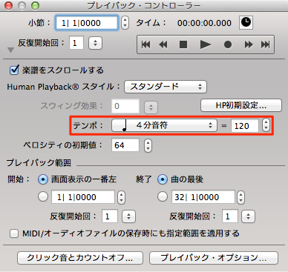The height and width of the screenshot is (272, 288).
Task: Click the rewind double-arrow button
Action: 163,44
